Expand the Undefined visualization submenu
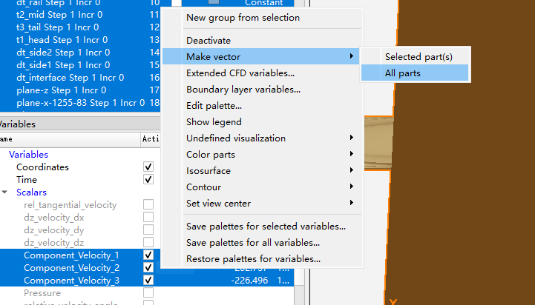 tap(236, 138)
